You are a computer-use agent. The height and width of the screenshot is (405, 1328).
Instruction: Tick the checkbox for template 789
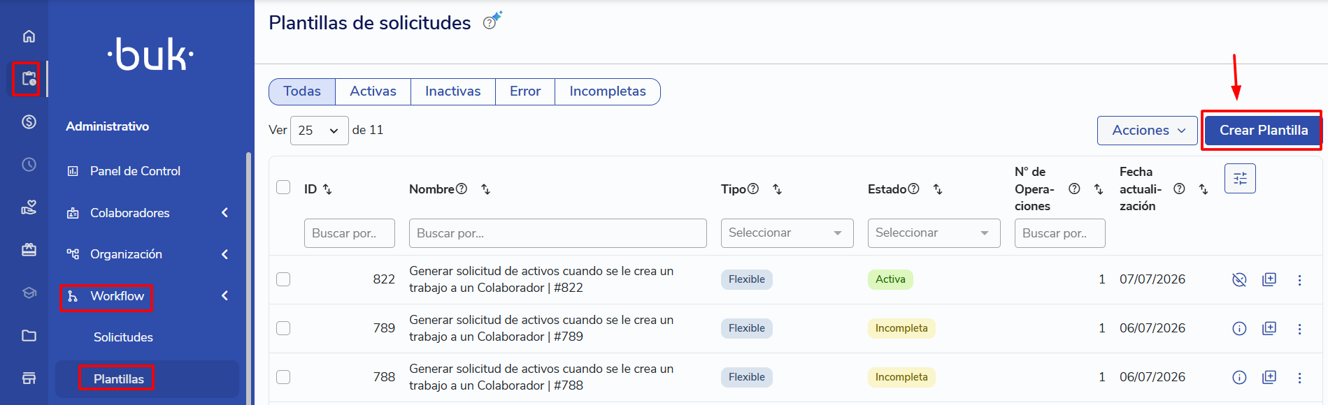point(283,328)
